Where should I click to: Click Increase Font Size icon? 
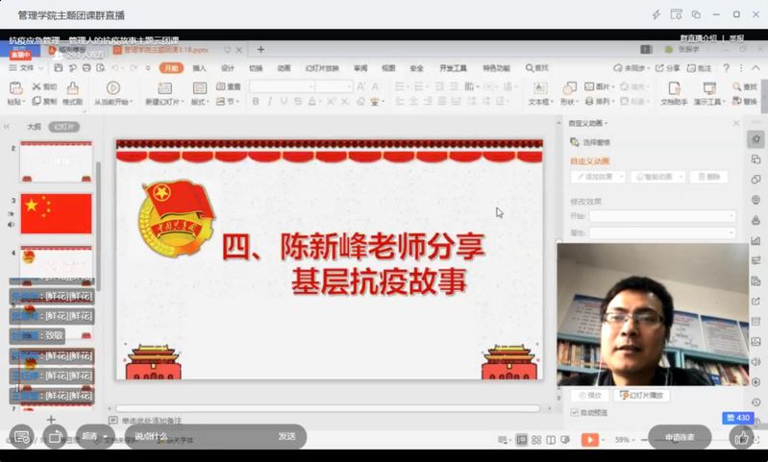[x=361, y=86]
